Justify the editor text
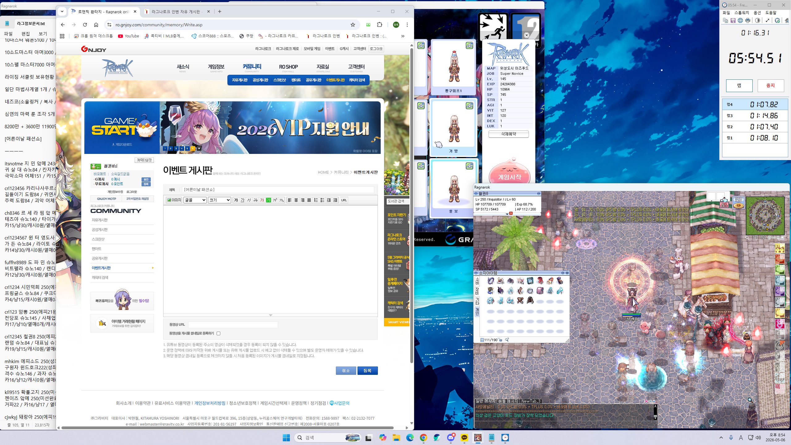 coord(309,200)
